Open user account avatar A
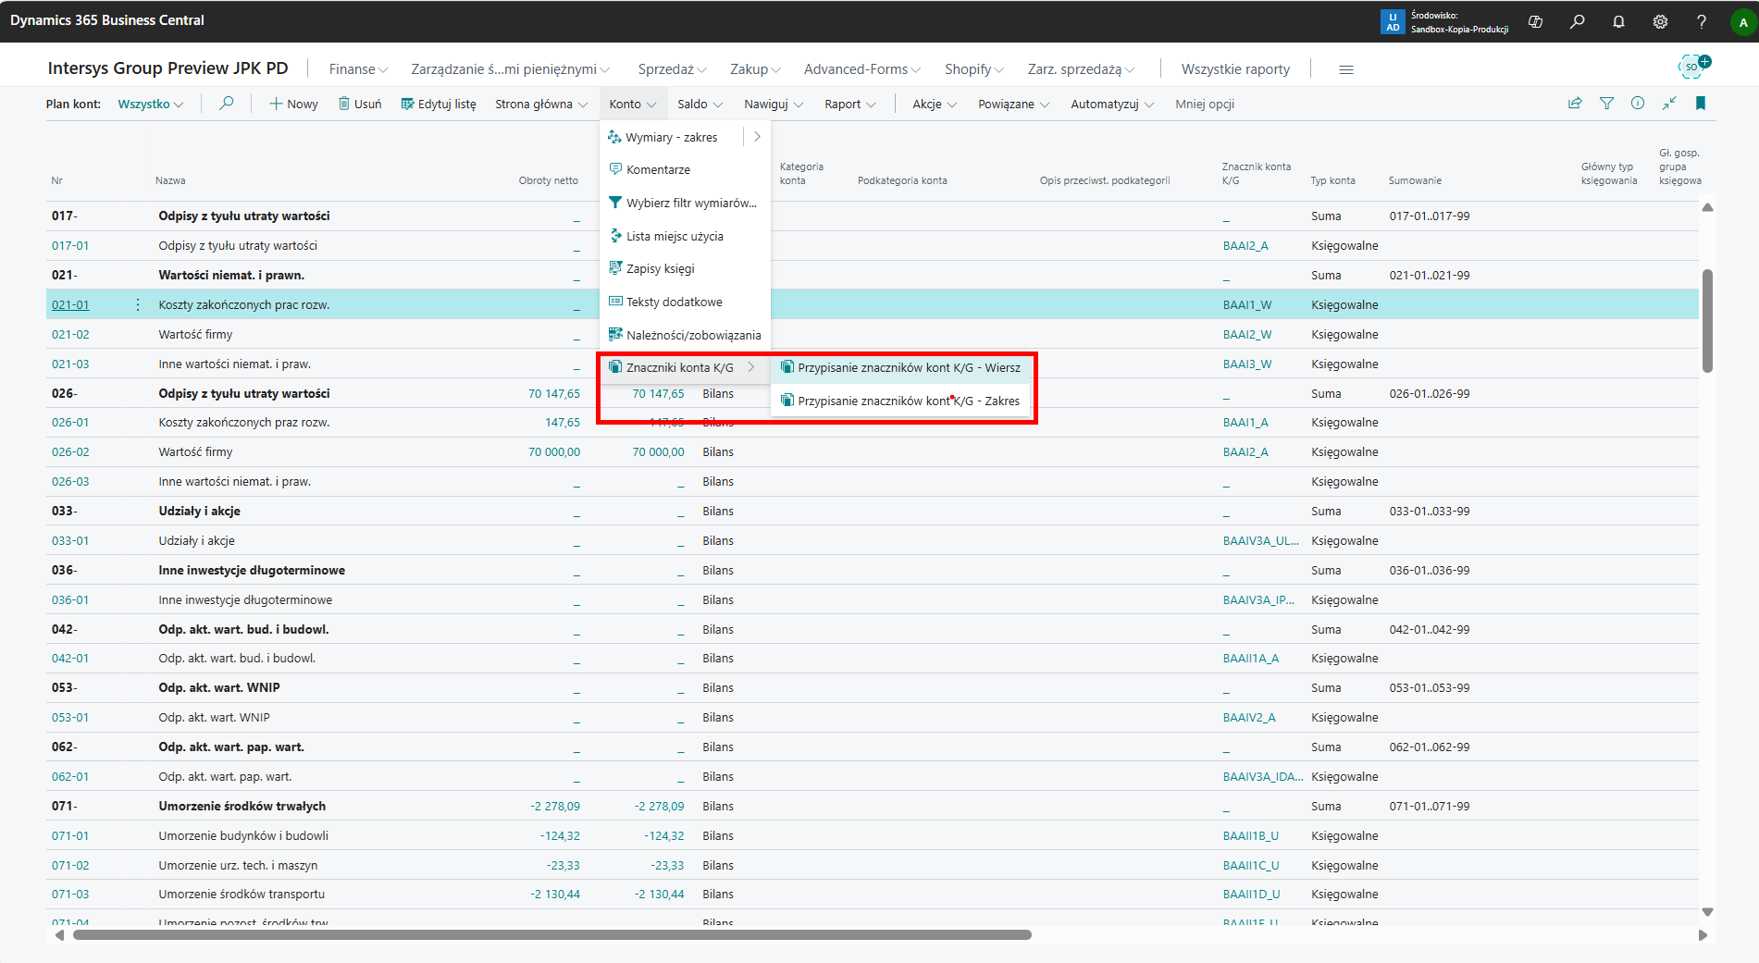Viewport: 1759px width, 963px height. [1743, 22]
